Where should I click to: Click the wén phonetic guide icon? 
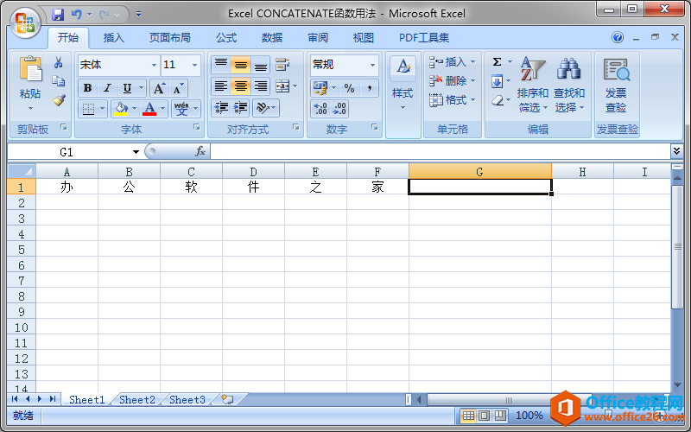(181, 109)
